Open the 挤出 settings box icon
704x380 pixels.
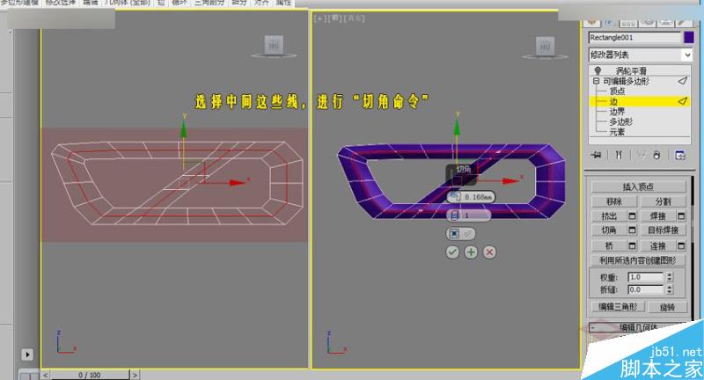pyautogui.click(x=632, y=216)
